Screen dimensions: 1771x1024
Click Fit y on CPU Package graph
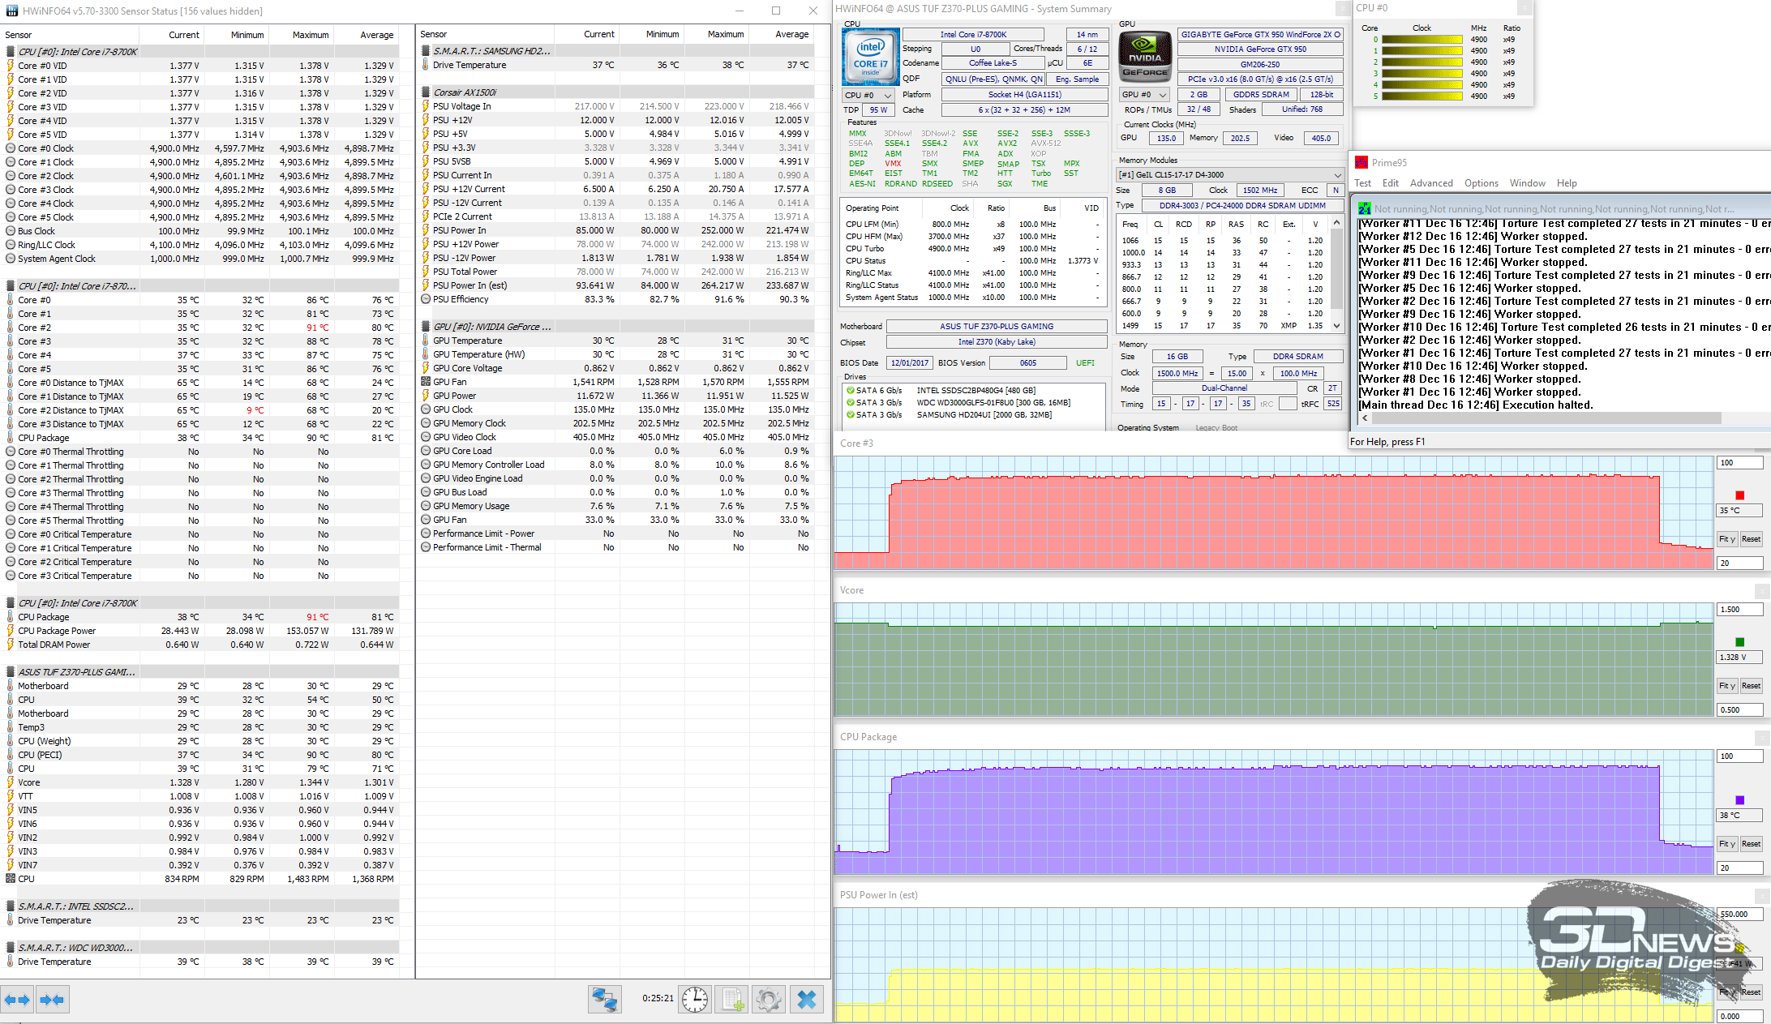pos(1726,844)
